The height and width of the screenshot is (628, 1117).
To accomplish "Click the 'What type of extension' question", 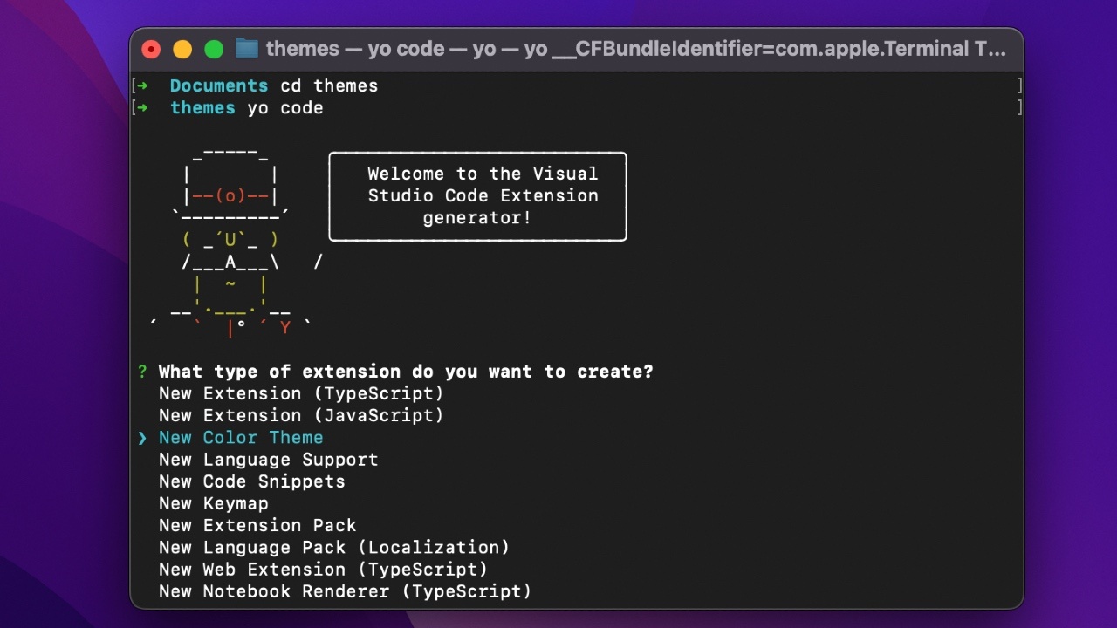I will click(x=405, y=372).
